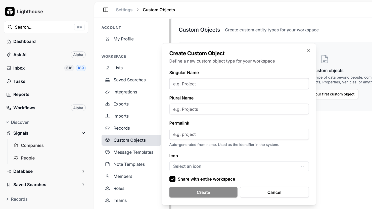Click the Lists document icon
The height and width of the screenshot is (209, 372).
tap(108, 68)
